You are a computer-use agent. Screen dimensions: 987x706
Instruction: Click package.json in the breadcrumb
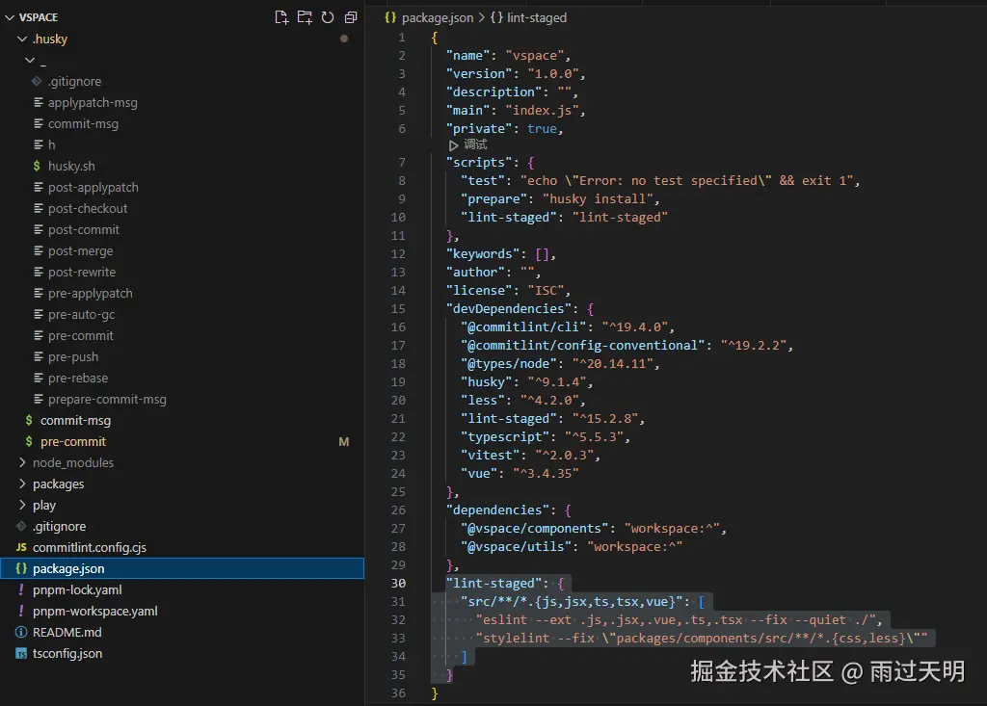[438, 17]
